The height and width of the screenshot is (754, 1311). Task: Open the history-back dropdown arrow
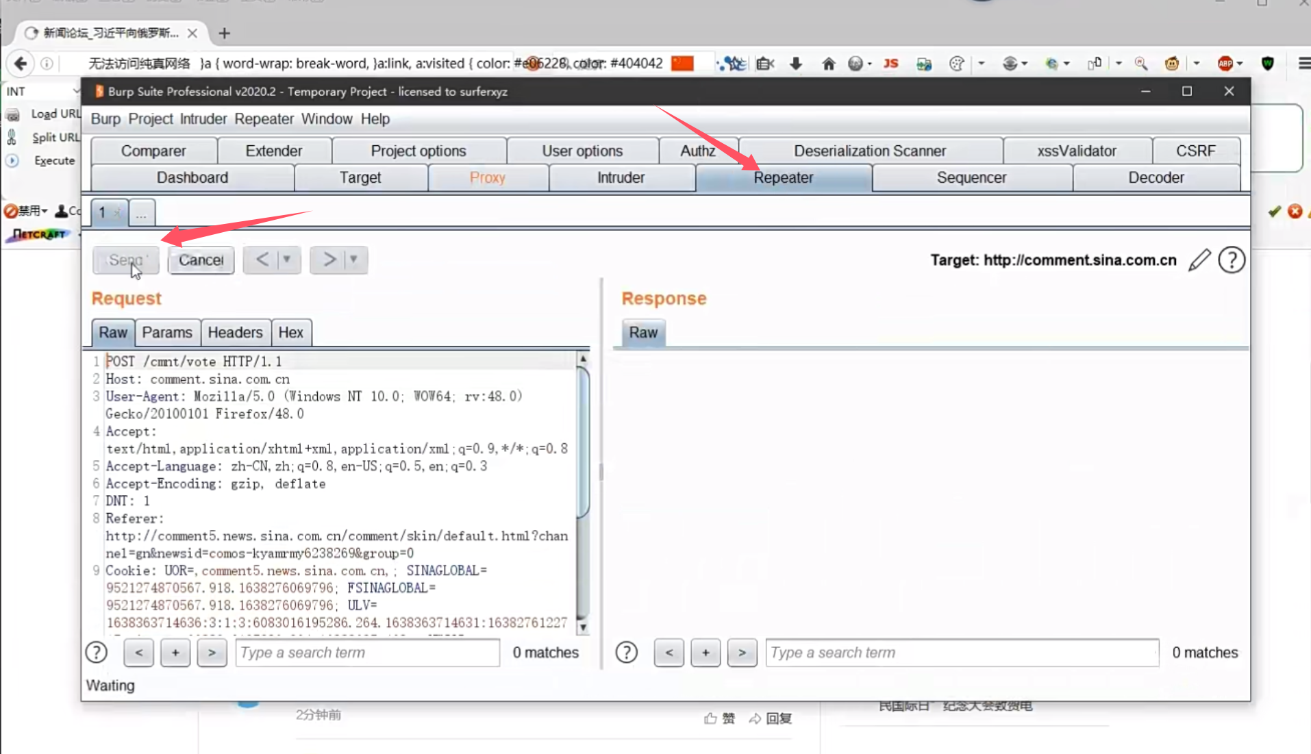pos(287,260)
